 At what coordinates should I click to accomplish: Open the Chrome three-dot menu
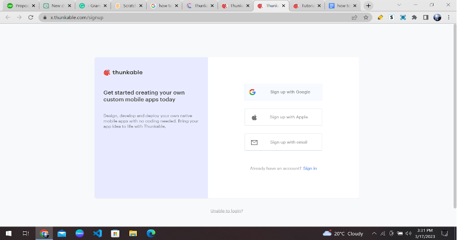[x=449, y=17]
